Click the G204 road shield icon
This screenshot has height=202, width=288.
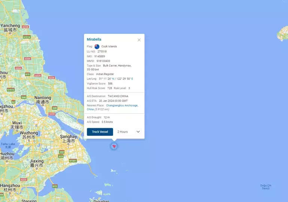click(x=18, y=68)
